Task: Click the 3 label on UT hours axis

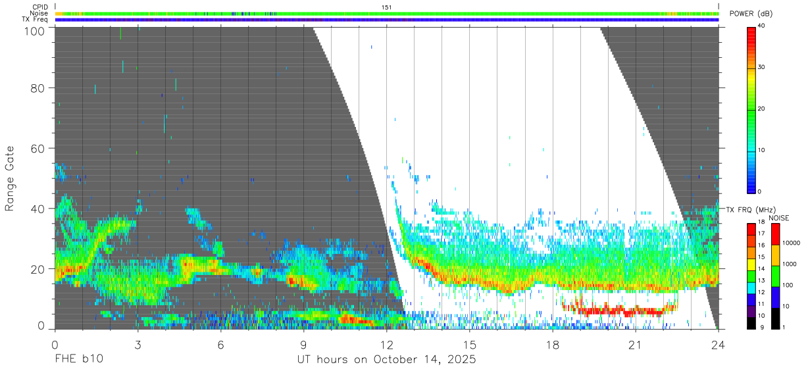Action: tap(138, 345)
